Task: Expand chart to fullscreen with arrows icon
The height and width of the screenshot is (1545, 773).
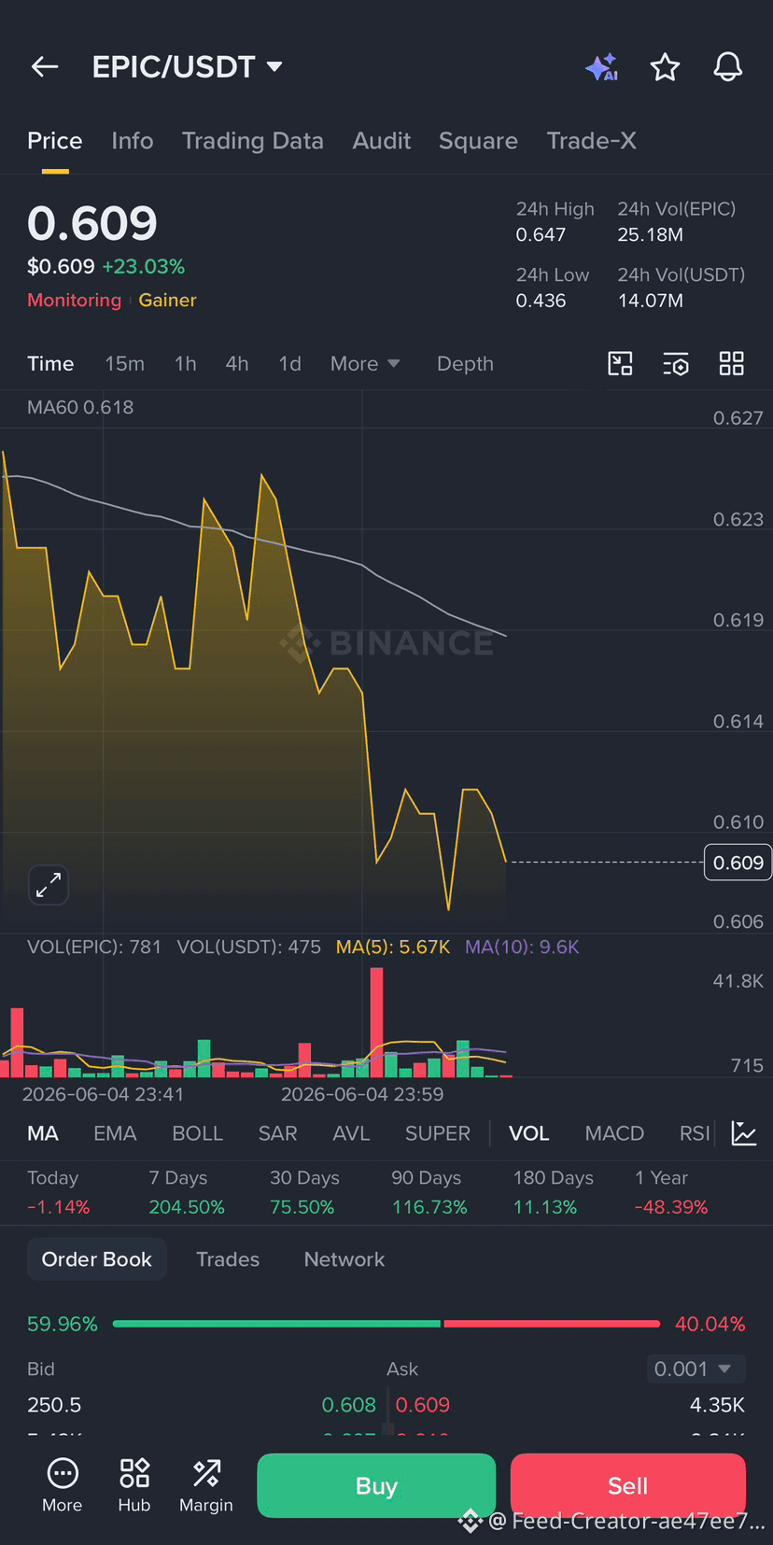Action: point(49,884)
